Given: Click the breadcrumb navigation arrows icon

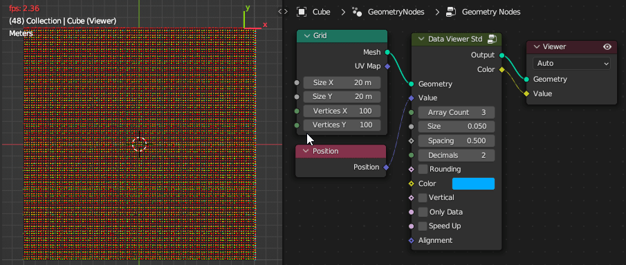Looking at the screenshot, I should click(x=283, y=12).
